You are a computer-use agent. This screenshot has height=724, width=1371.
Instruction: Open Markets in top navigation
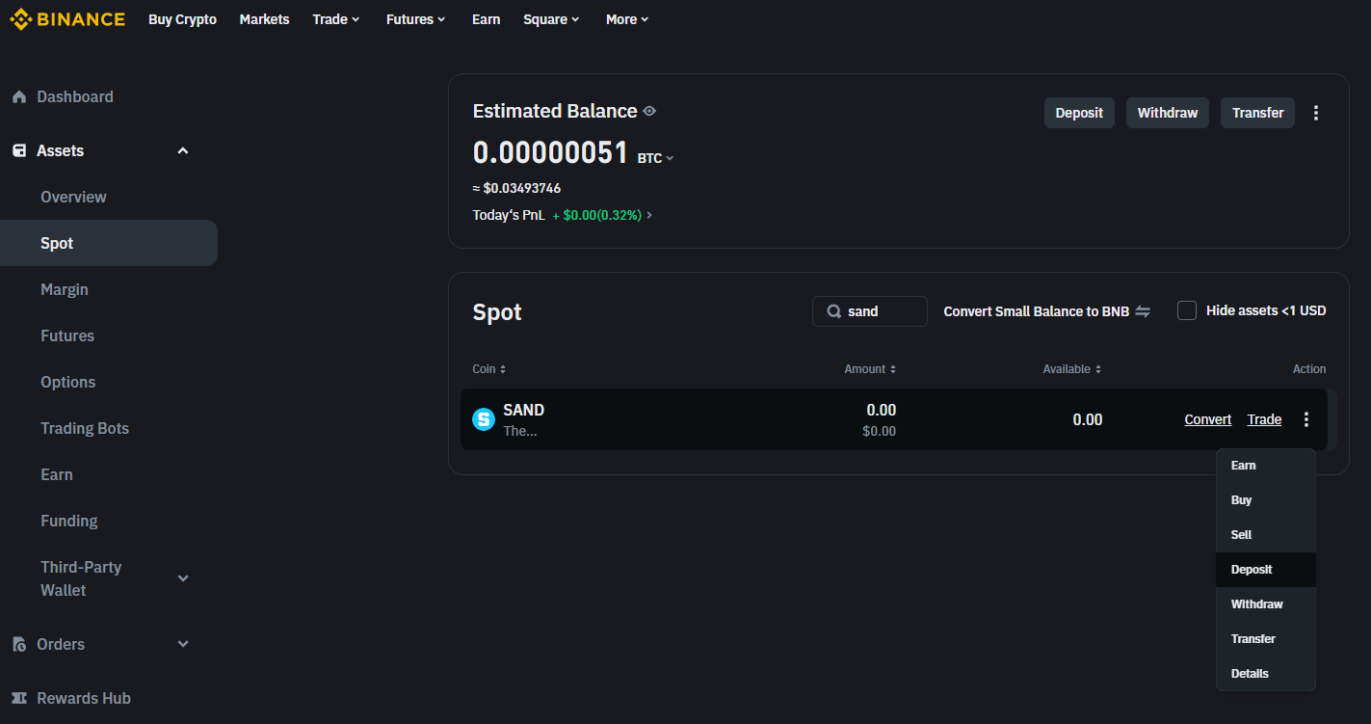pyautogui.click(x=265, y=19)
